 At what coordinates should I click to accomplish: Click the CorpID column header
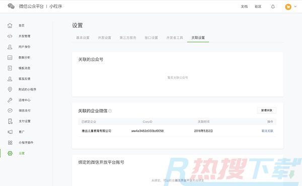coord(147,122)
